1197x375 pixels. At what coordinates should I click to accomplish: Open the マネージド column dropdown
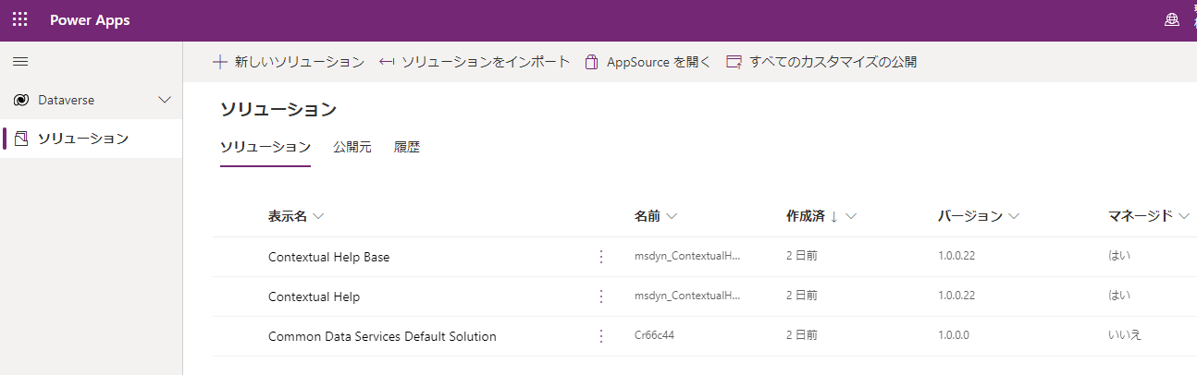point(1184,216)
